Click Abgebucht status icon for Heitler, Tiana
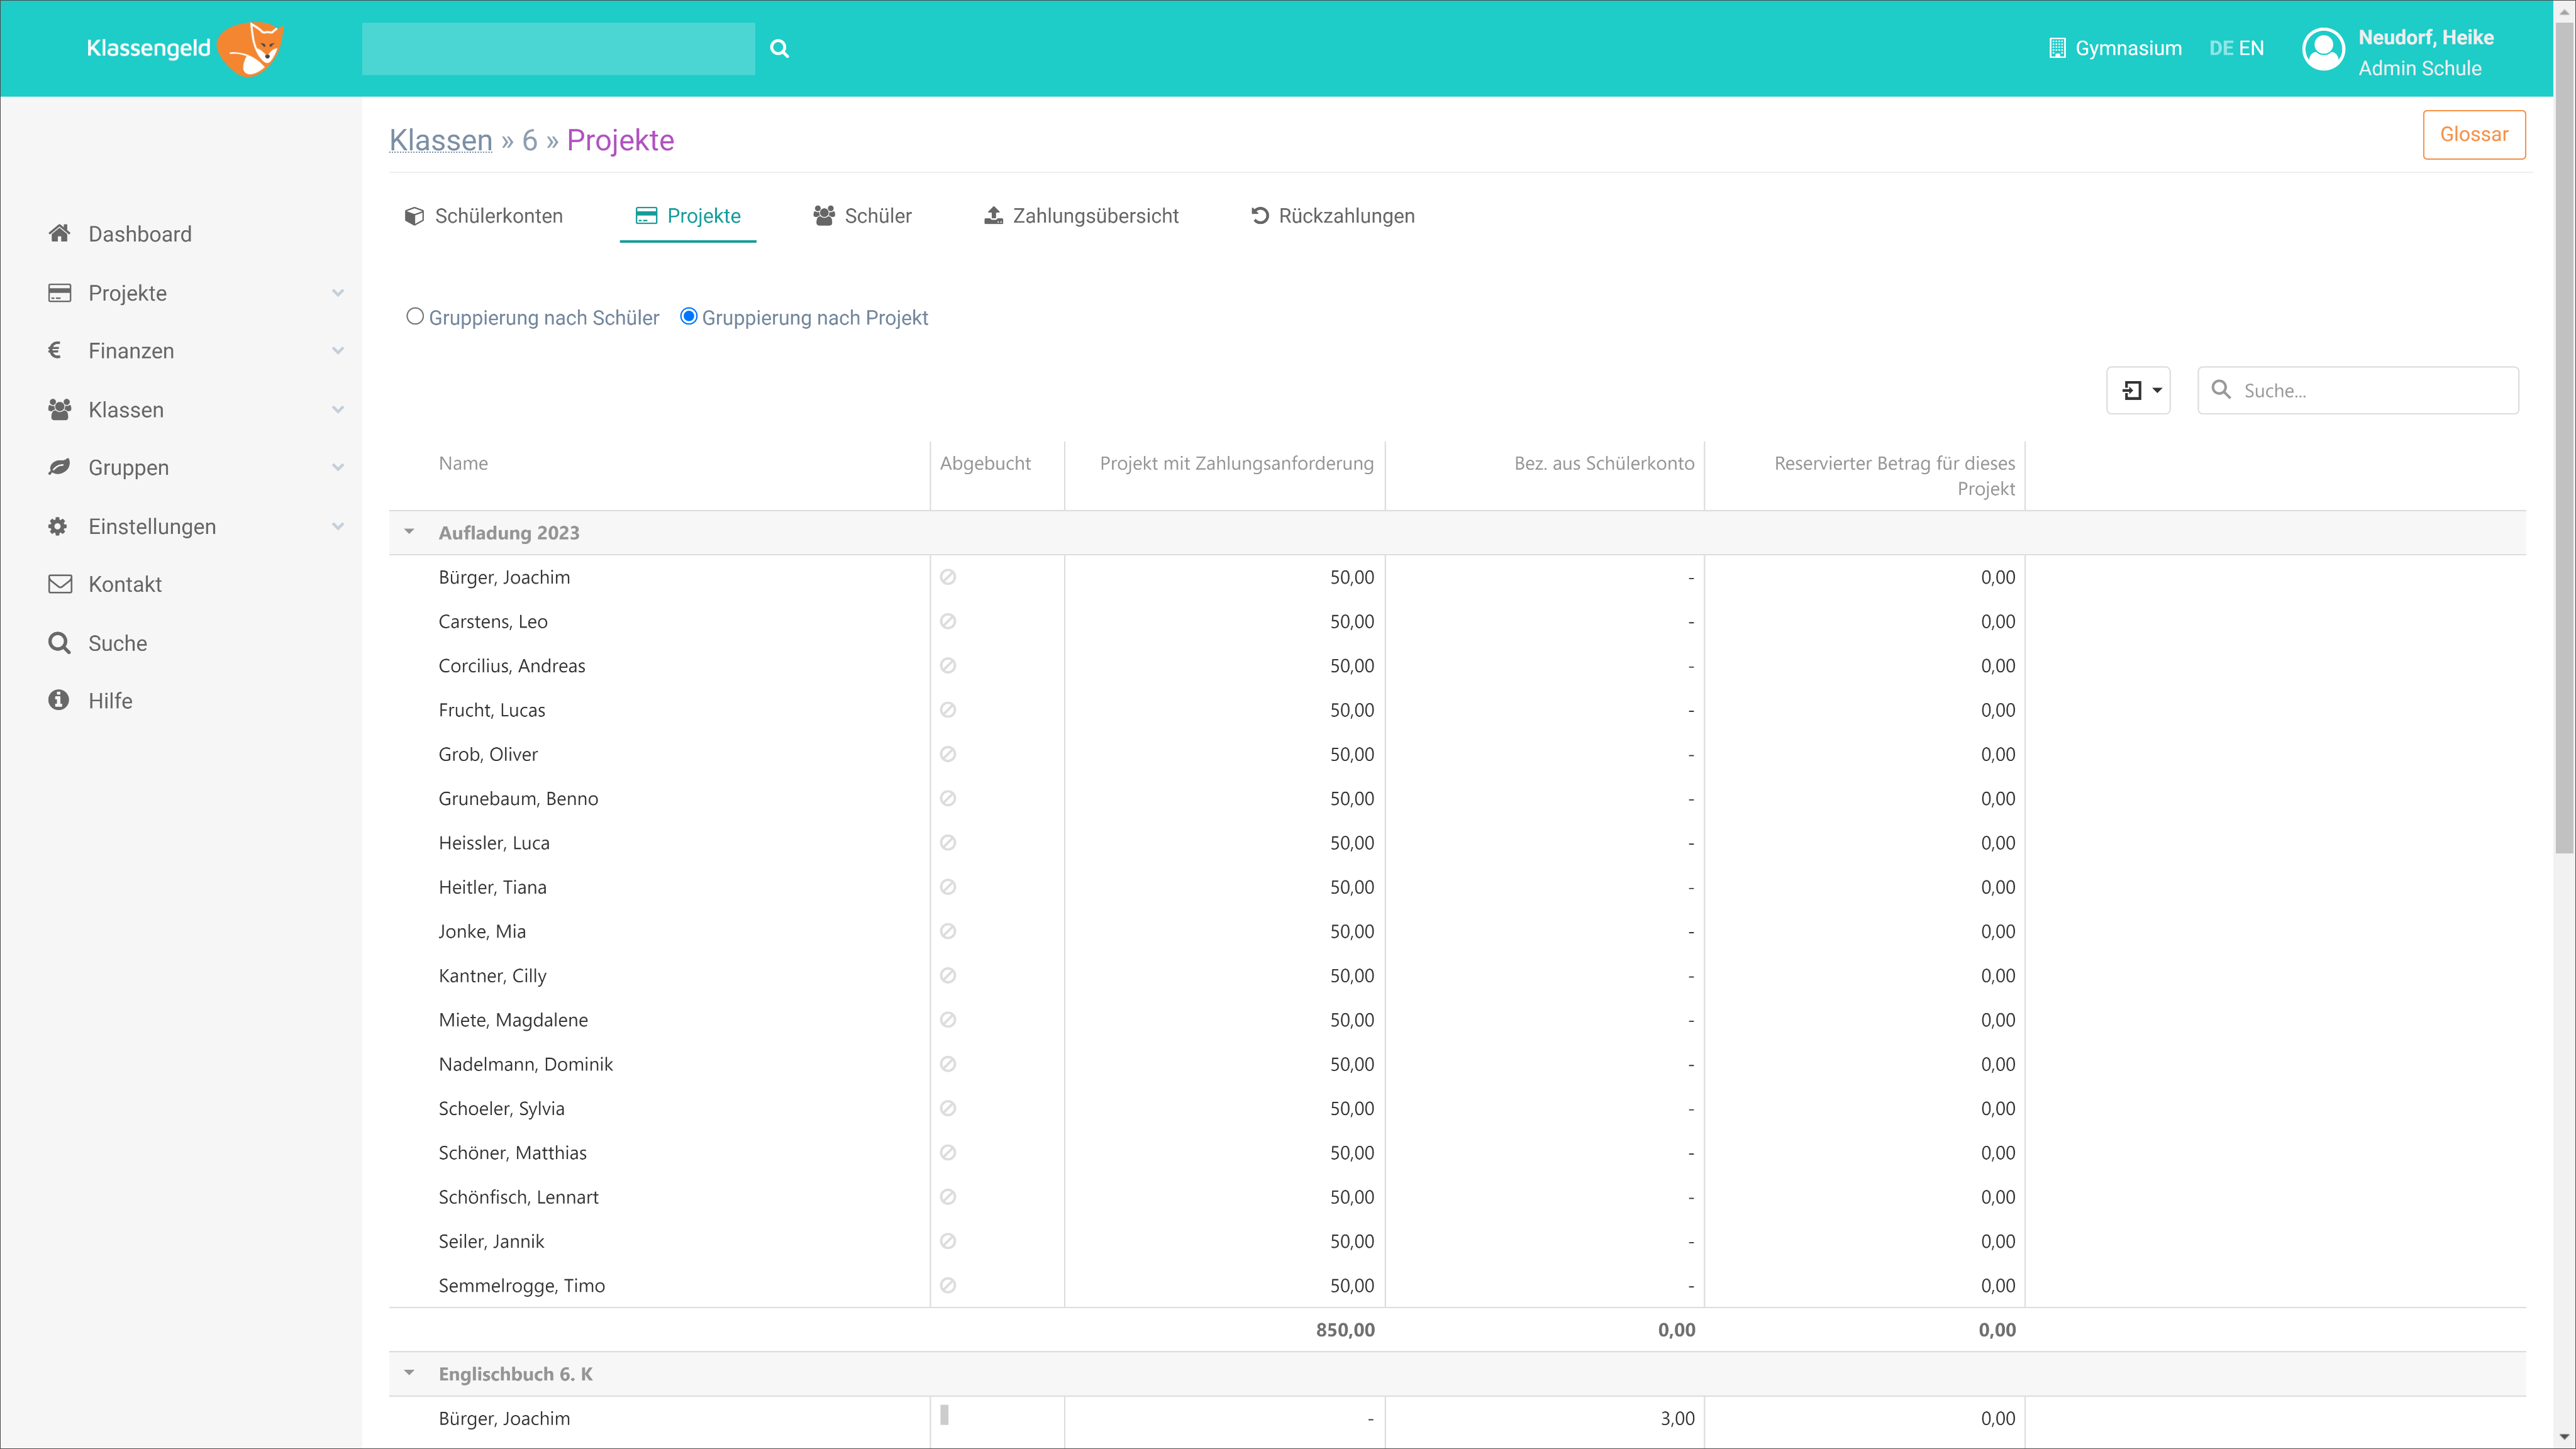The image size is (2576, 1449). (x=948, y=887)
